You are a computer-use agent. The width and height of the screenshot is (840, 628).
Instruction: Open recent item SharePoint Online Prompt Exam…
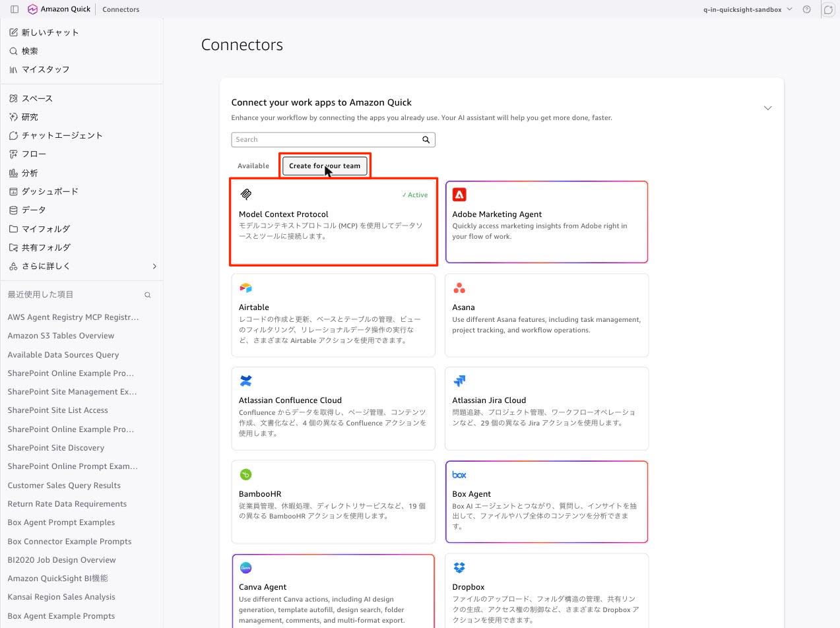pos(73,466)
